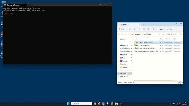The image size is (189, 106).
Task: Open Documents in the navigation pane
Action: click(x=125, y=52)
